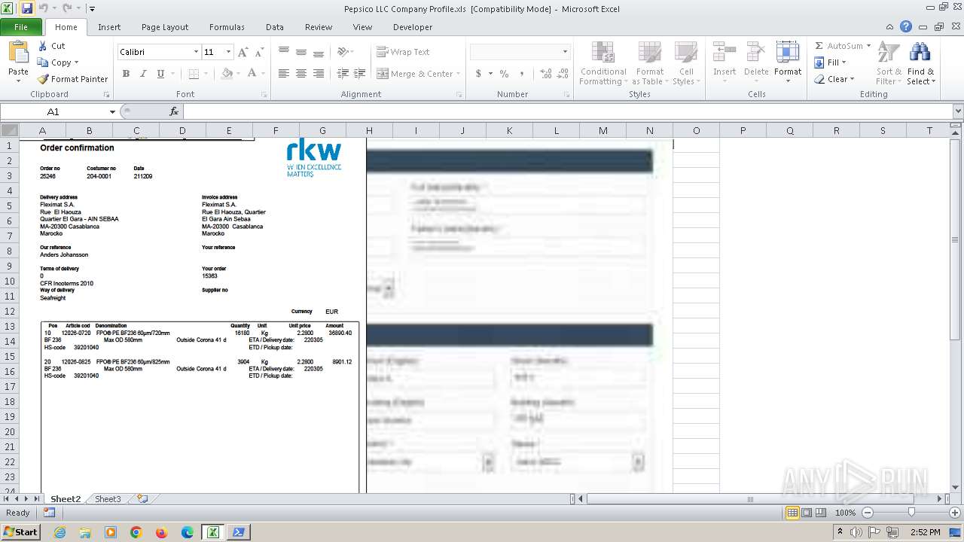Click the Delete cells icon
Viewport: 964px width, 542px height.
[756, 53]
